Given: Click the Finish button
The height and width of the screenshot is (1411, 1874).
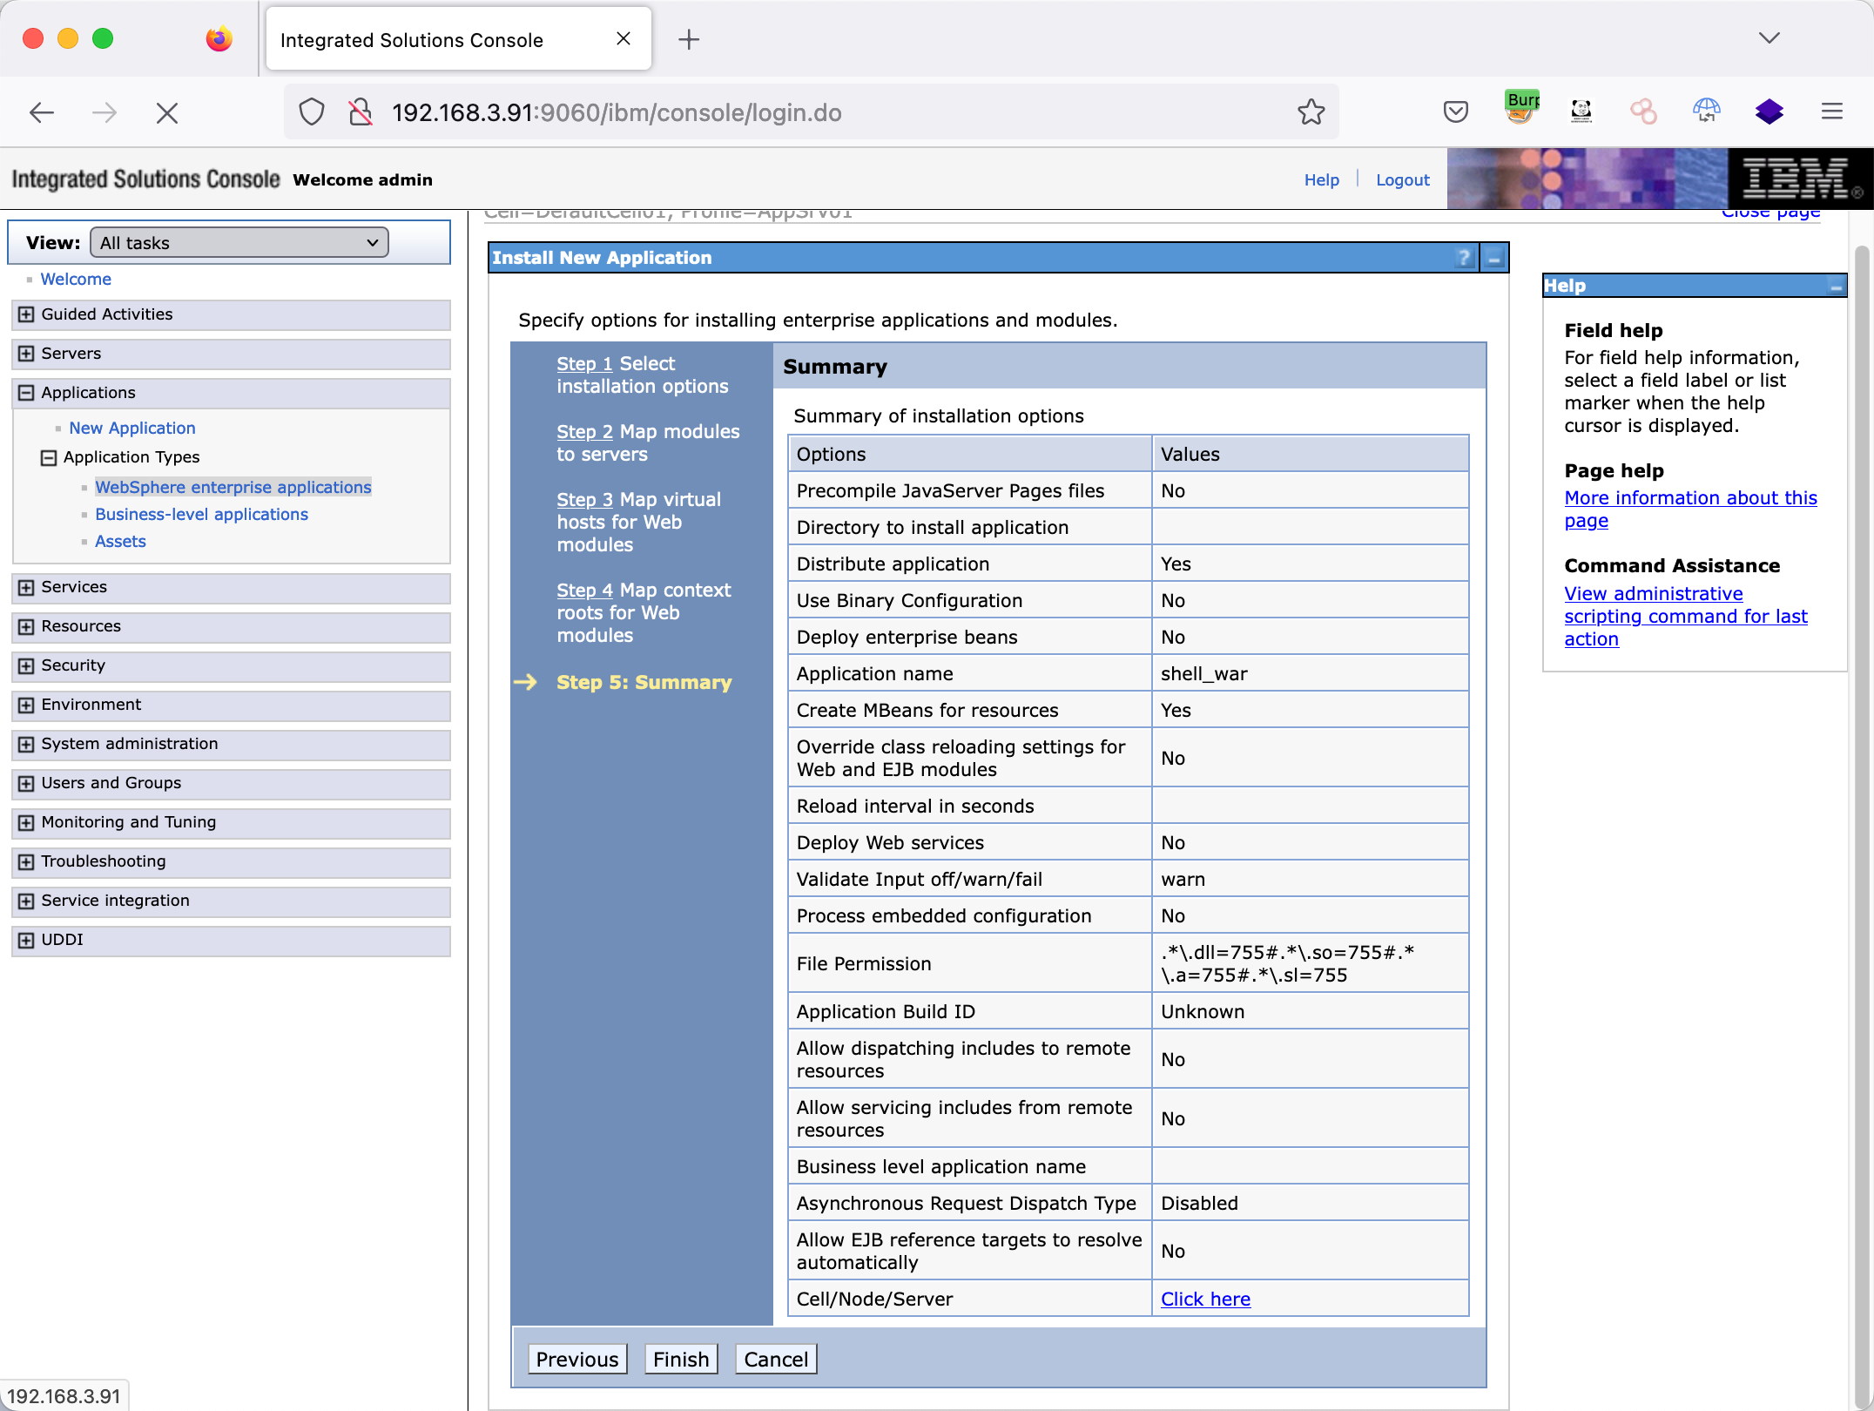Looking at the screenshot, I should pyautogui.click(x=680, y=1359).
